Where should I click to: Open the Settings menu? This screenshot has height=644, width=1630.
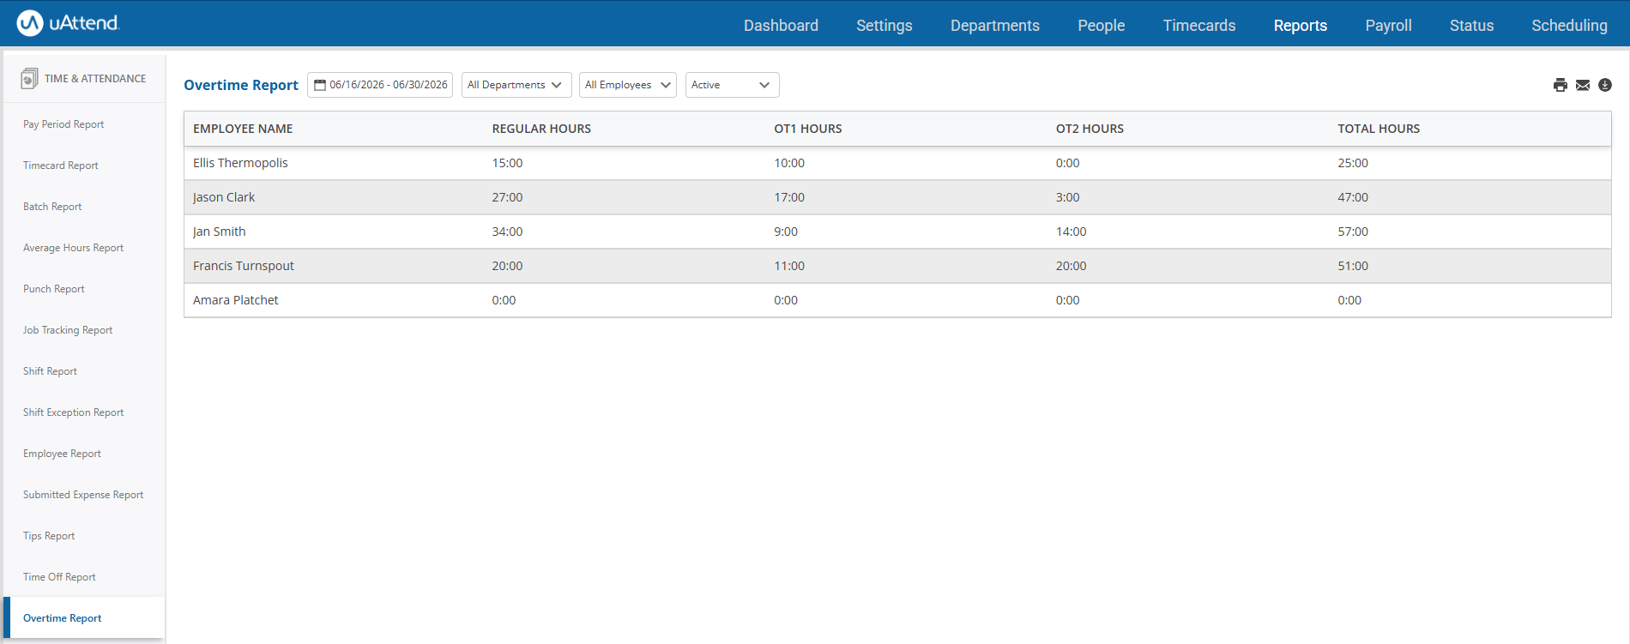(x=884, y=26)
